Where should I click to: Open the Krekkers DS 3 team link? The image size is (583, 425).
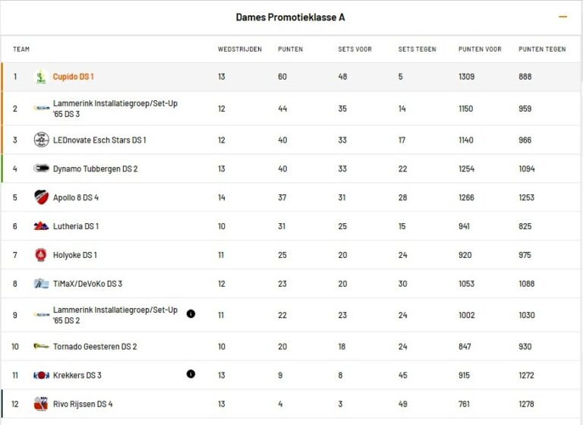77,375
